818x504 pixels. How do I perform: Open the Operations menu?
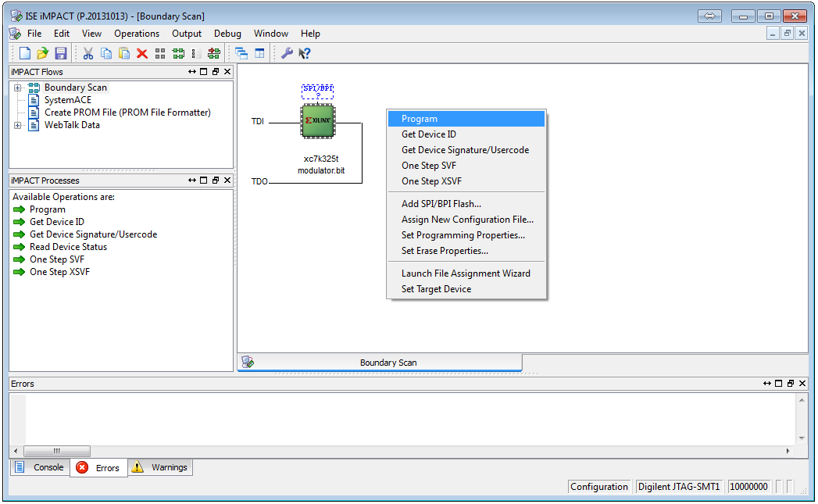point(137,34)
